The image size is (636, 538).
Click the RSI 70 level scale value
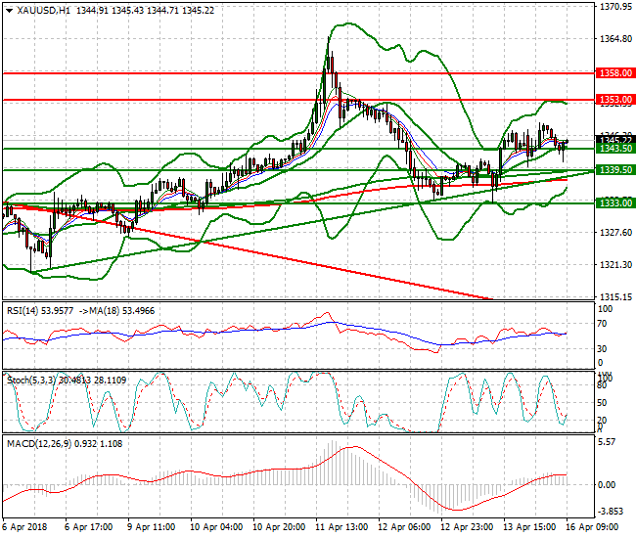click(603, 324)
